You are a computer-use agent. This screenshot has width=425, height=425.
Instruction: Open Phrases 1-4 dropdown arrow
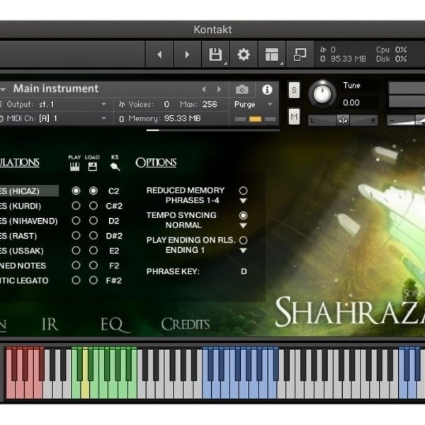(x=243, y=201)
